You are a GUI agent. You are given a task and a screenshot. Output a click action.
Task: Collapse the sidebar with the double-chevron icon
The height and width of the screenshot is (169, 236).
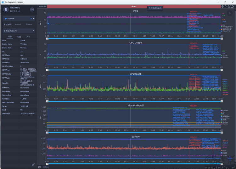[x=33, y=165]
